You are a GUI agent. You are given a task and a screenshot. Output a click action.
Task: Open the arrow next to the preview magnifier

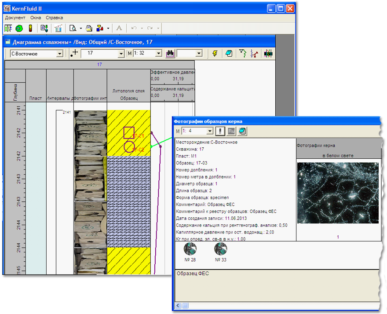[81, 29]
